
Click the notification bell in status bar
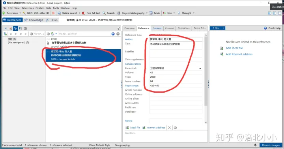(255, 145)
